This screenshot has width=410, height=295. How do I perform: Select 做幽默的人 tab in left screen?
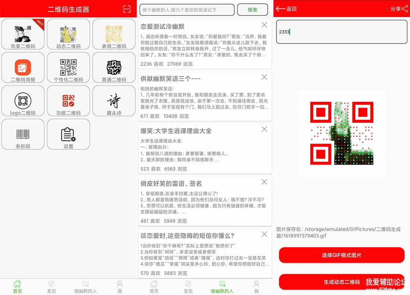(x=85, y=287)
